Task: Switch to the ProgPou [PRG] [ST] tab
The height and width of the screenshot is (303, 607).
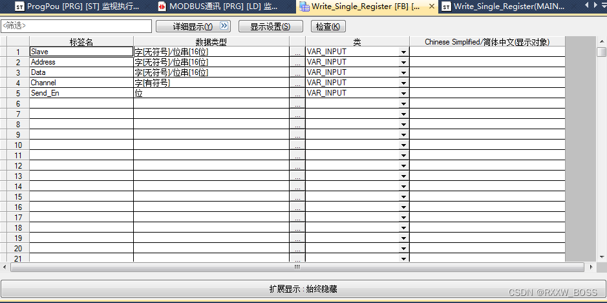Action: pos(77,6)
